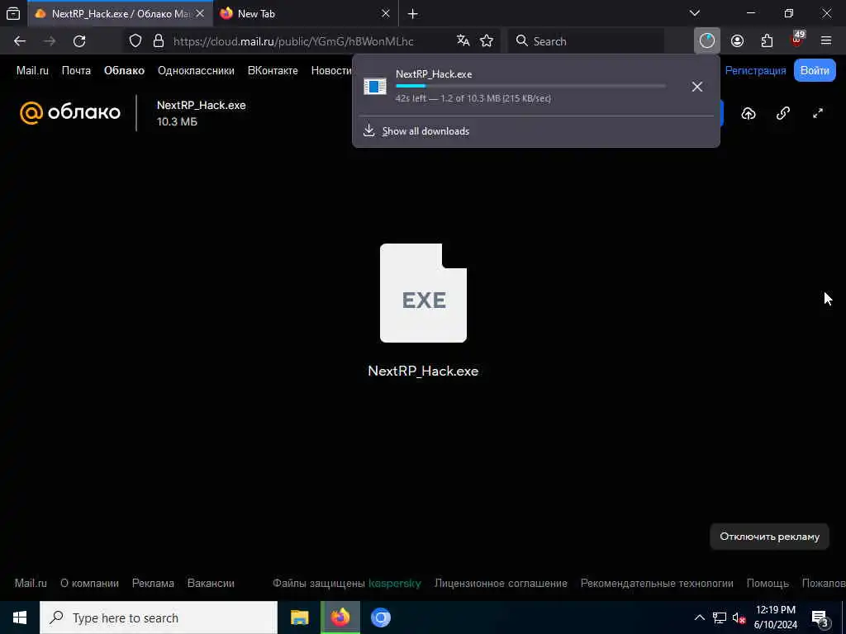Image resolution: width=846 pixels, height=634 pixels.
Task: Click the cloud upload icon
Action: coord(749,113)
